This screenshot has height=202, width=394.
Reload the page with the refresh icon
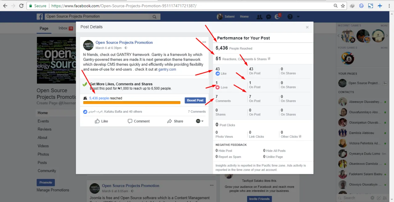(21, 6)
